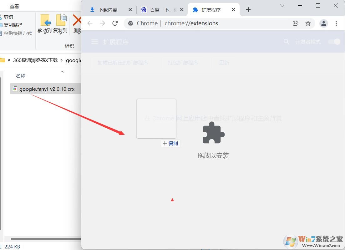The image size is (345, 250).
Task: Click the 名称 column sort chevron
Action: [x=62, y=72]
